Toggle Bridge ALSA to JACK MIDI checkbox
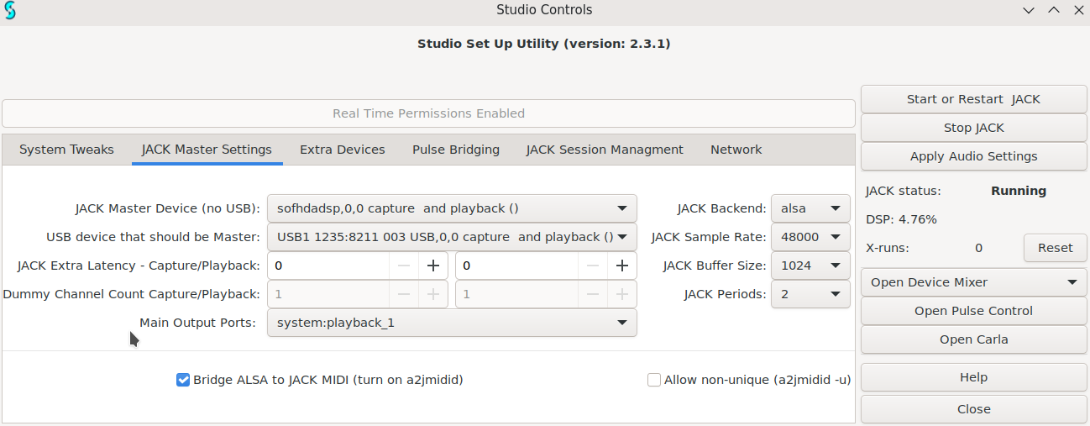The width and height of the screenshot is (1090, 426). [183, 380]
